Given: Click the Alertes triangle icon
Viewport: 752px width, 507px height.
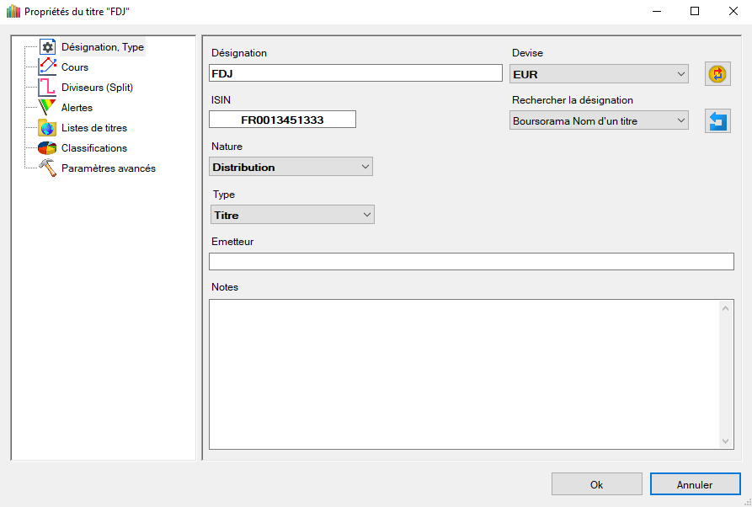Looking at the screenshot, I should click(x=47, y=108).
